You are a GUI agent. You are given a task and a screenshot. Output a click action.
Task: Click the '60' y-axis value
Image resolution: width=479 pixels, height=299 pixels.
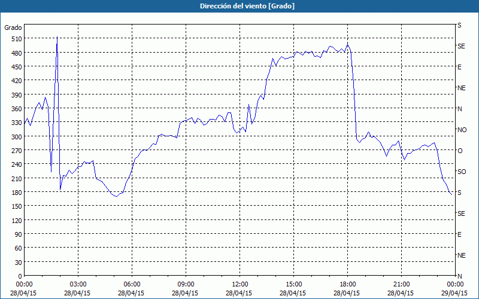point(19,248)
